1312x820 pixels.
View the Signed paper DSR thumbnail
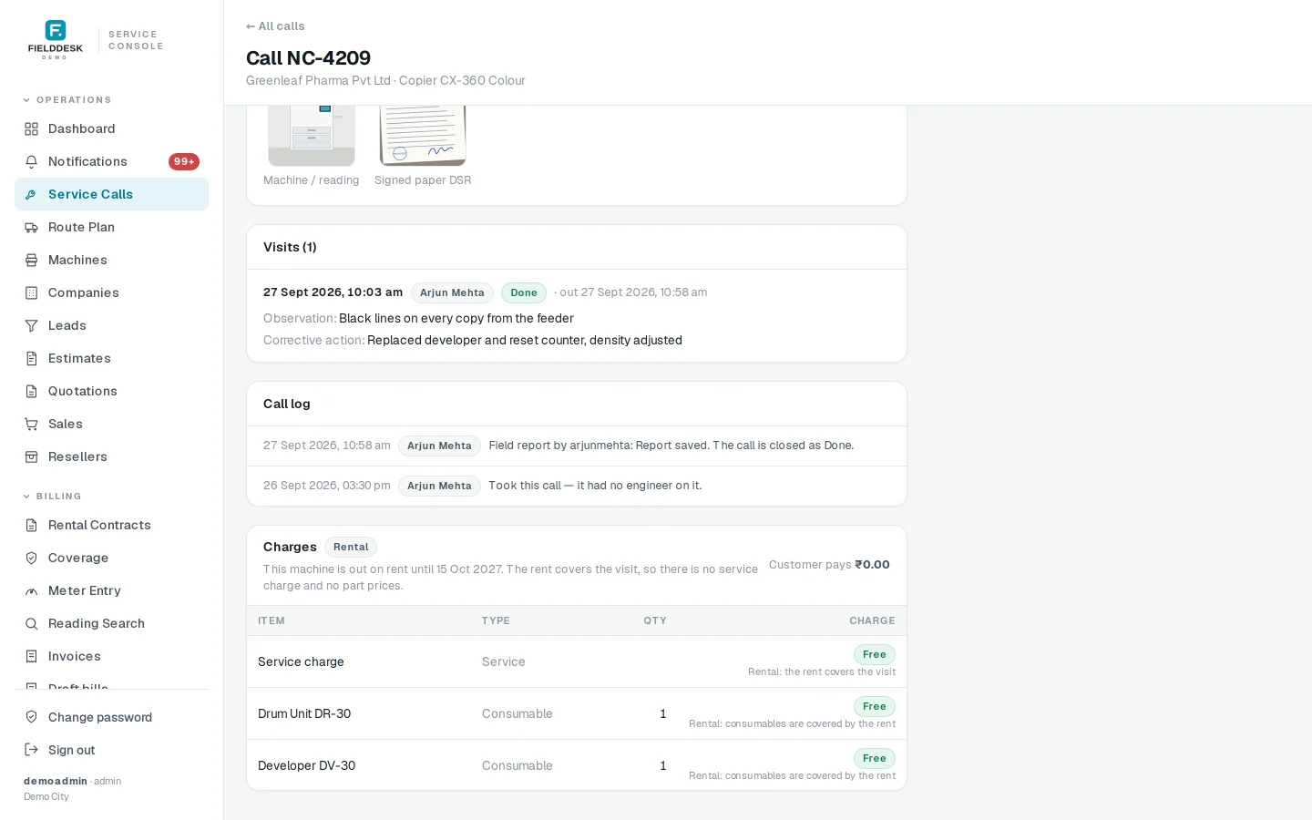[x=423, y=136]
